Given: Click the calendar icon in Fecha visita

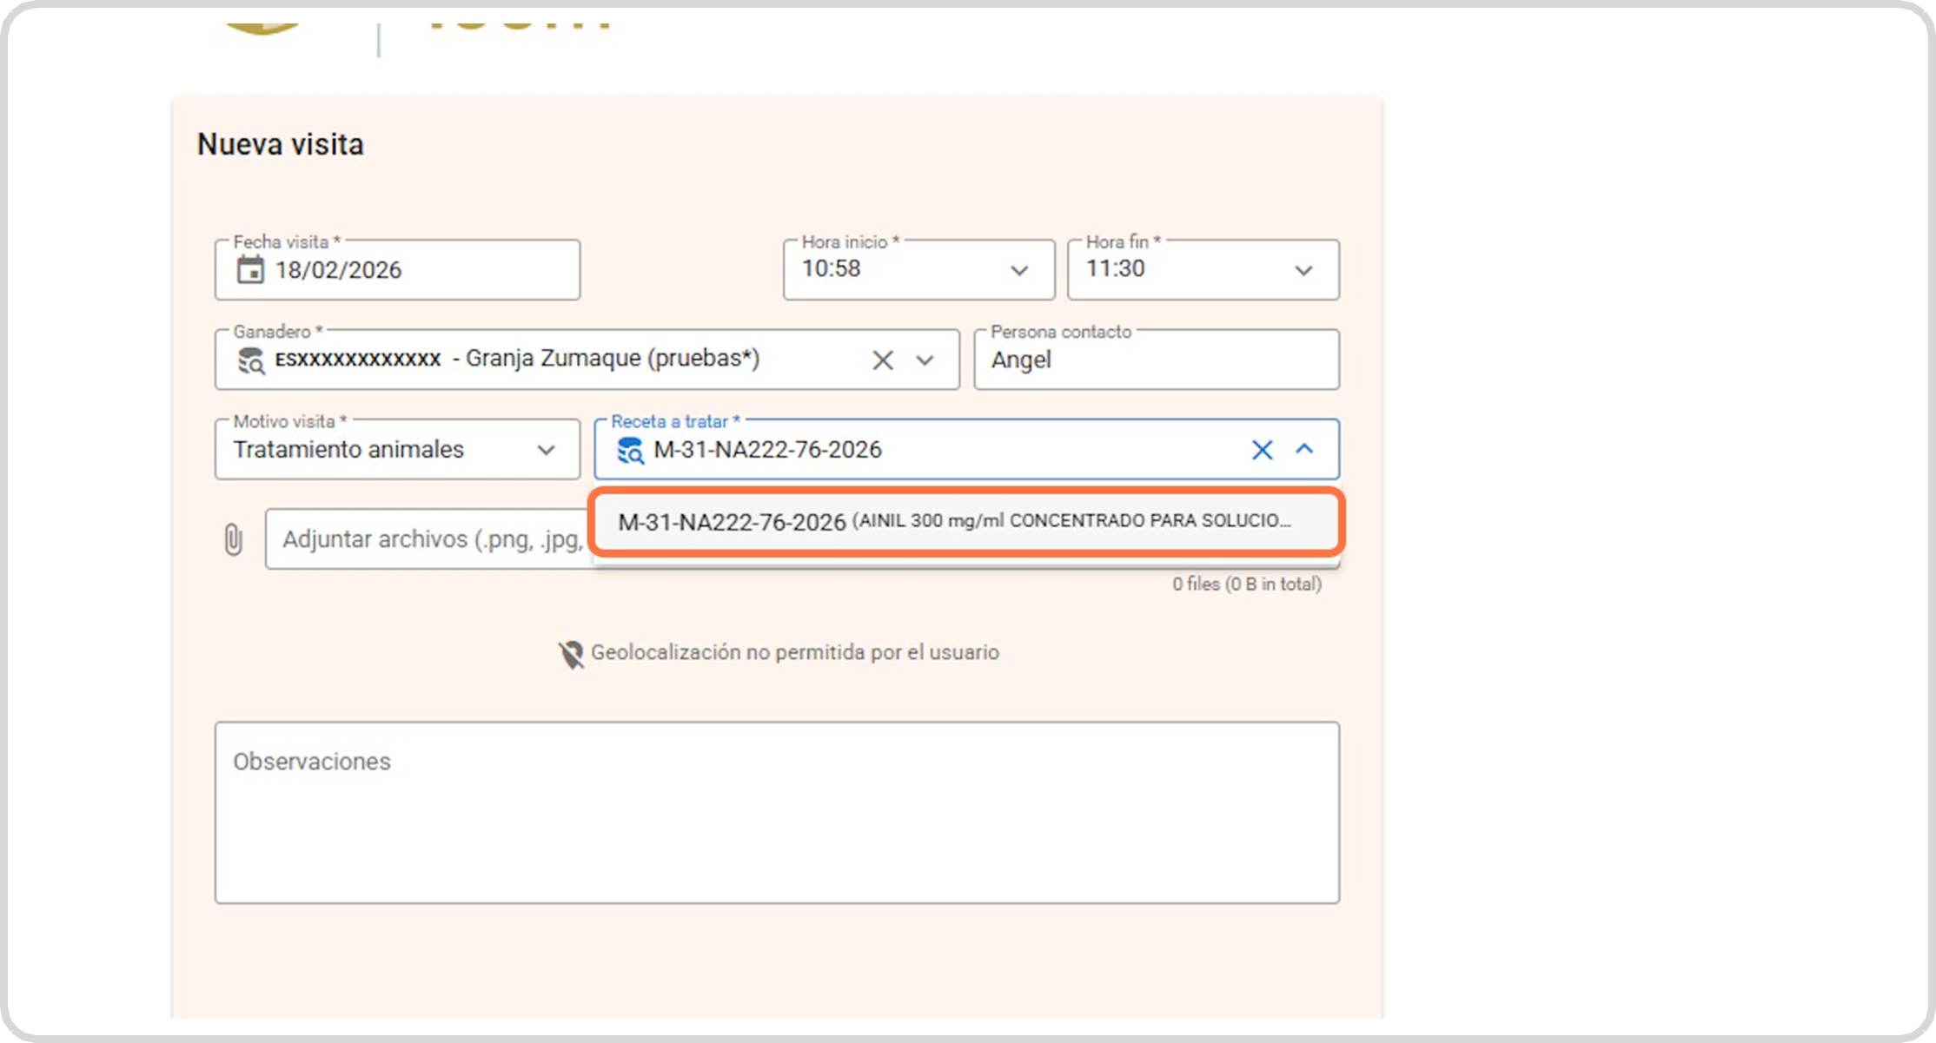Looking at the screenshot, I should click(250, 270).
